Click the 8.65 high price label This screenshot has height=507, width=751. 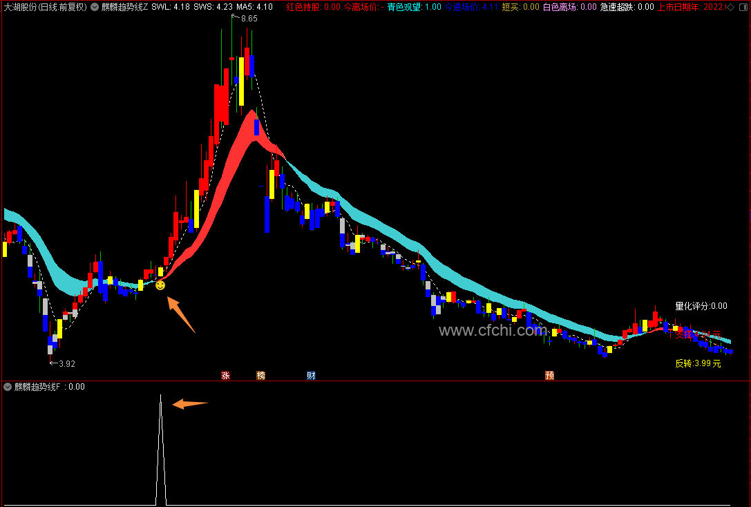click(249, 19)
